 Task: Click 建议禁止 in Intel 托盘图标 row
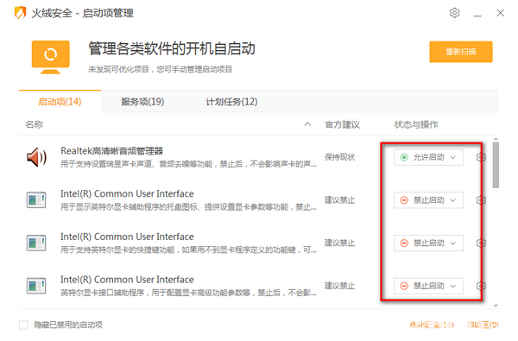click(x=339, y=200)
